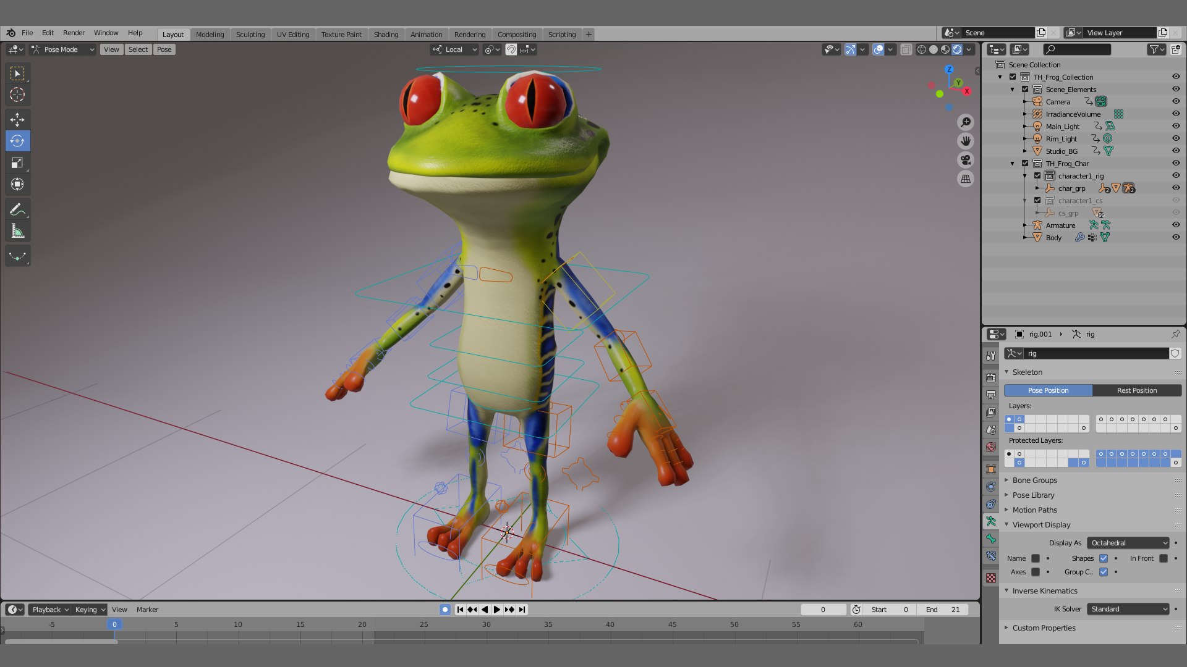Viewport: 1187px width, 667px height.
Task: Click the Marker menu in timeline
Action: [147, 610]
